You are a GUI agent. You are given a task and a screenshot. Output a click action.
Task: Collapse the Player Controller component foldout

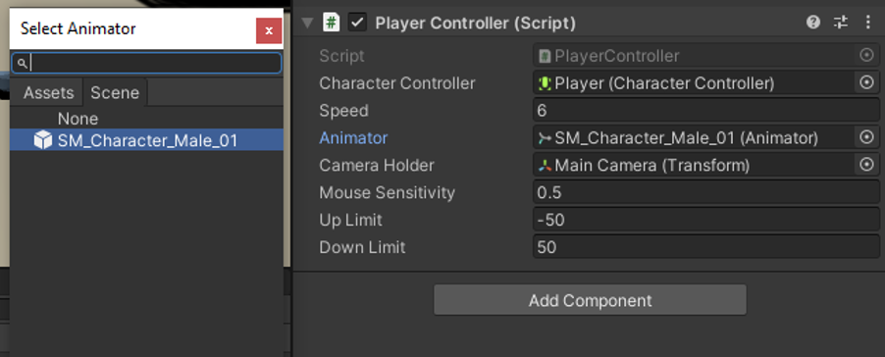point(307,24)
